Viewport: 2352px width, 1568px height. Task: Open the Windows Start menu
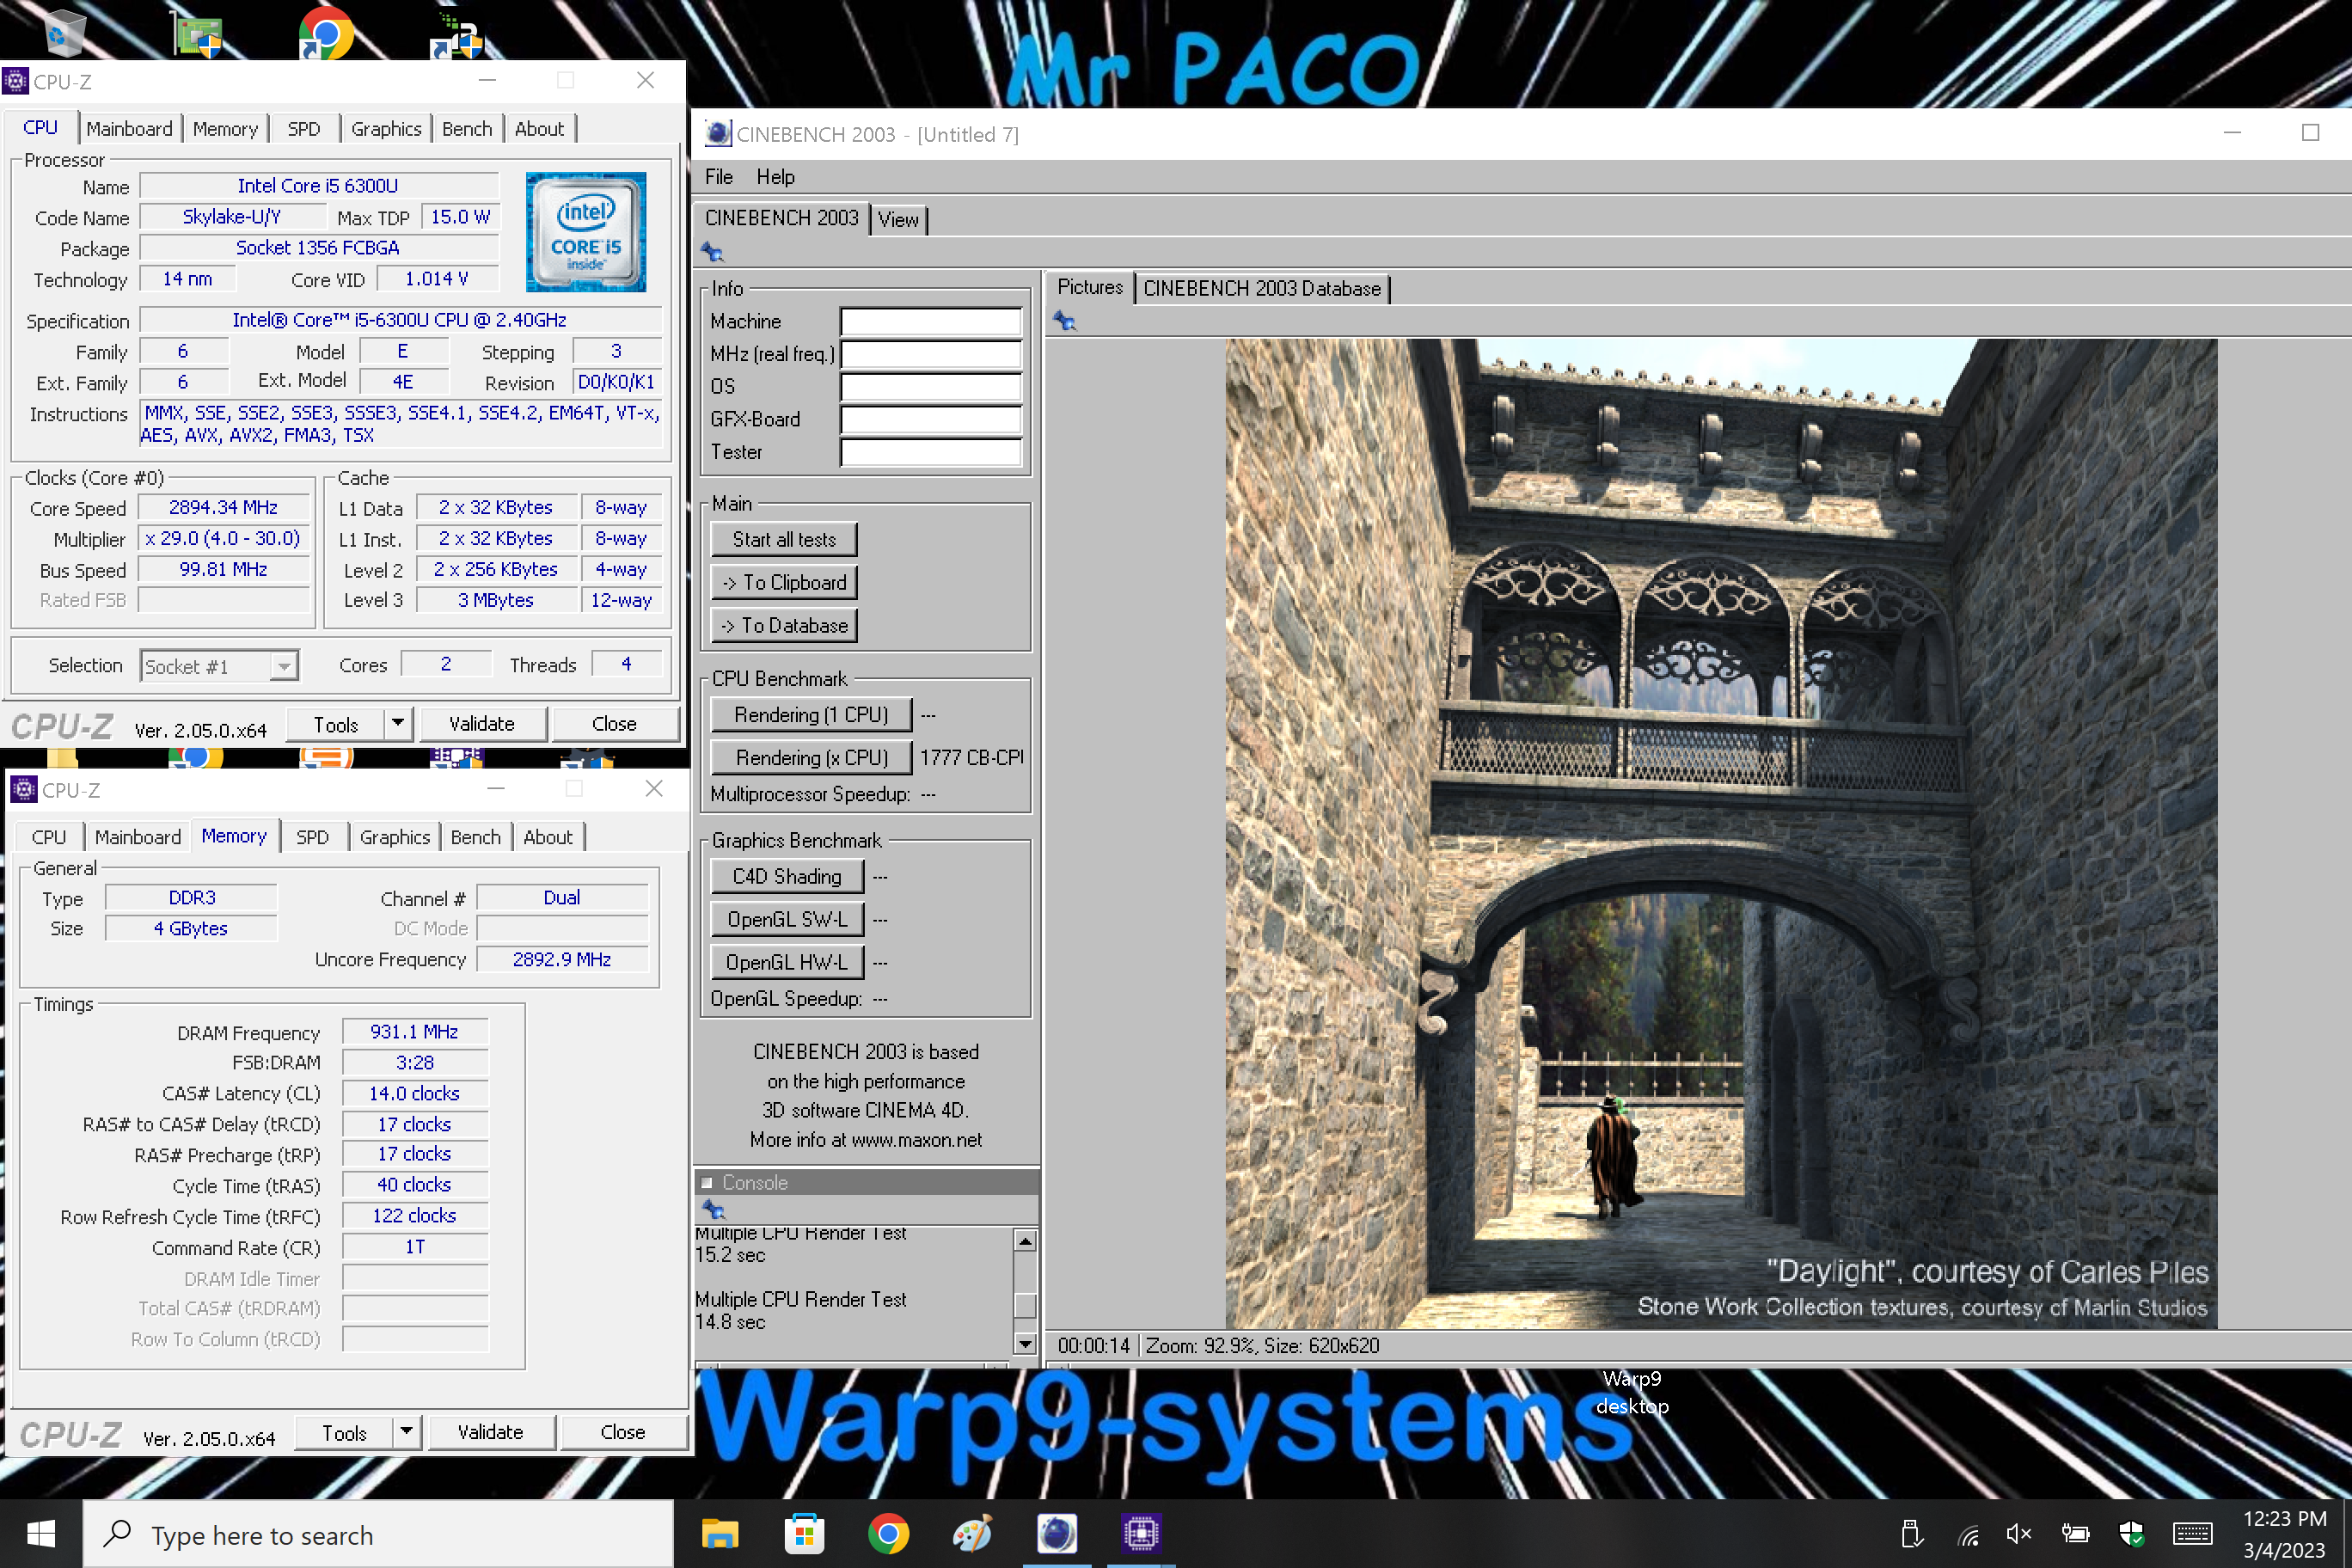[41, 1533]
